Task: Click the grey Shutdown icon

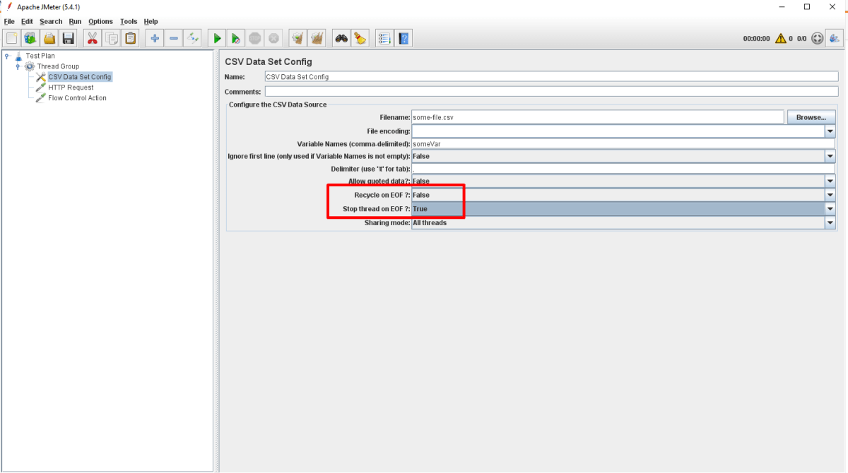Action: [274, 38]
